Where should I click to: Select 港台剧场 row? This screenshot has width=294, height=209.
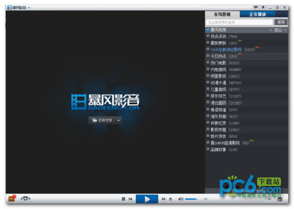coord(246,103)
